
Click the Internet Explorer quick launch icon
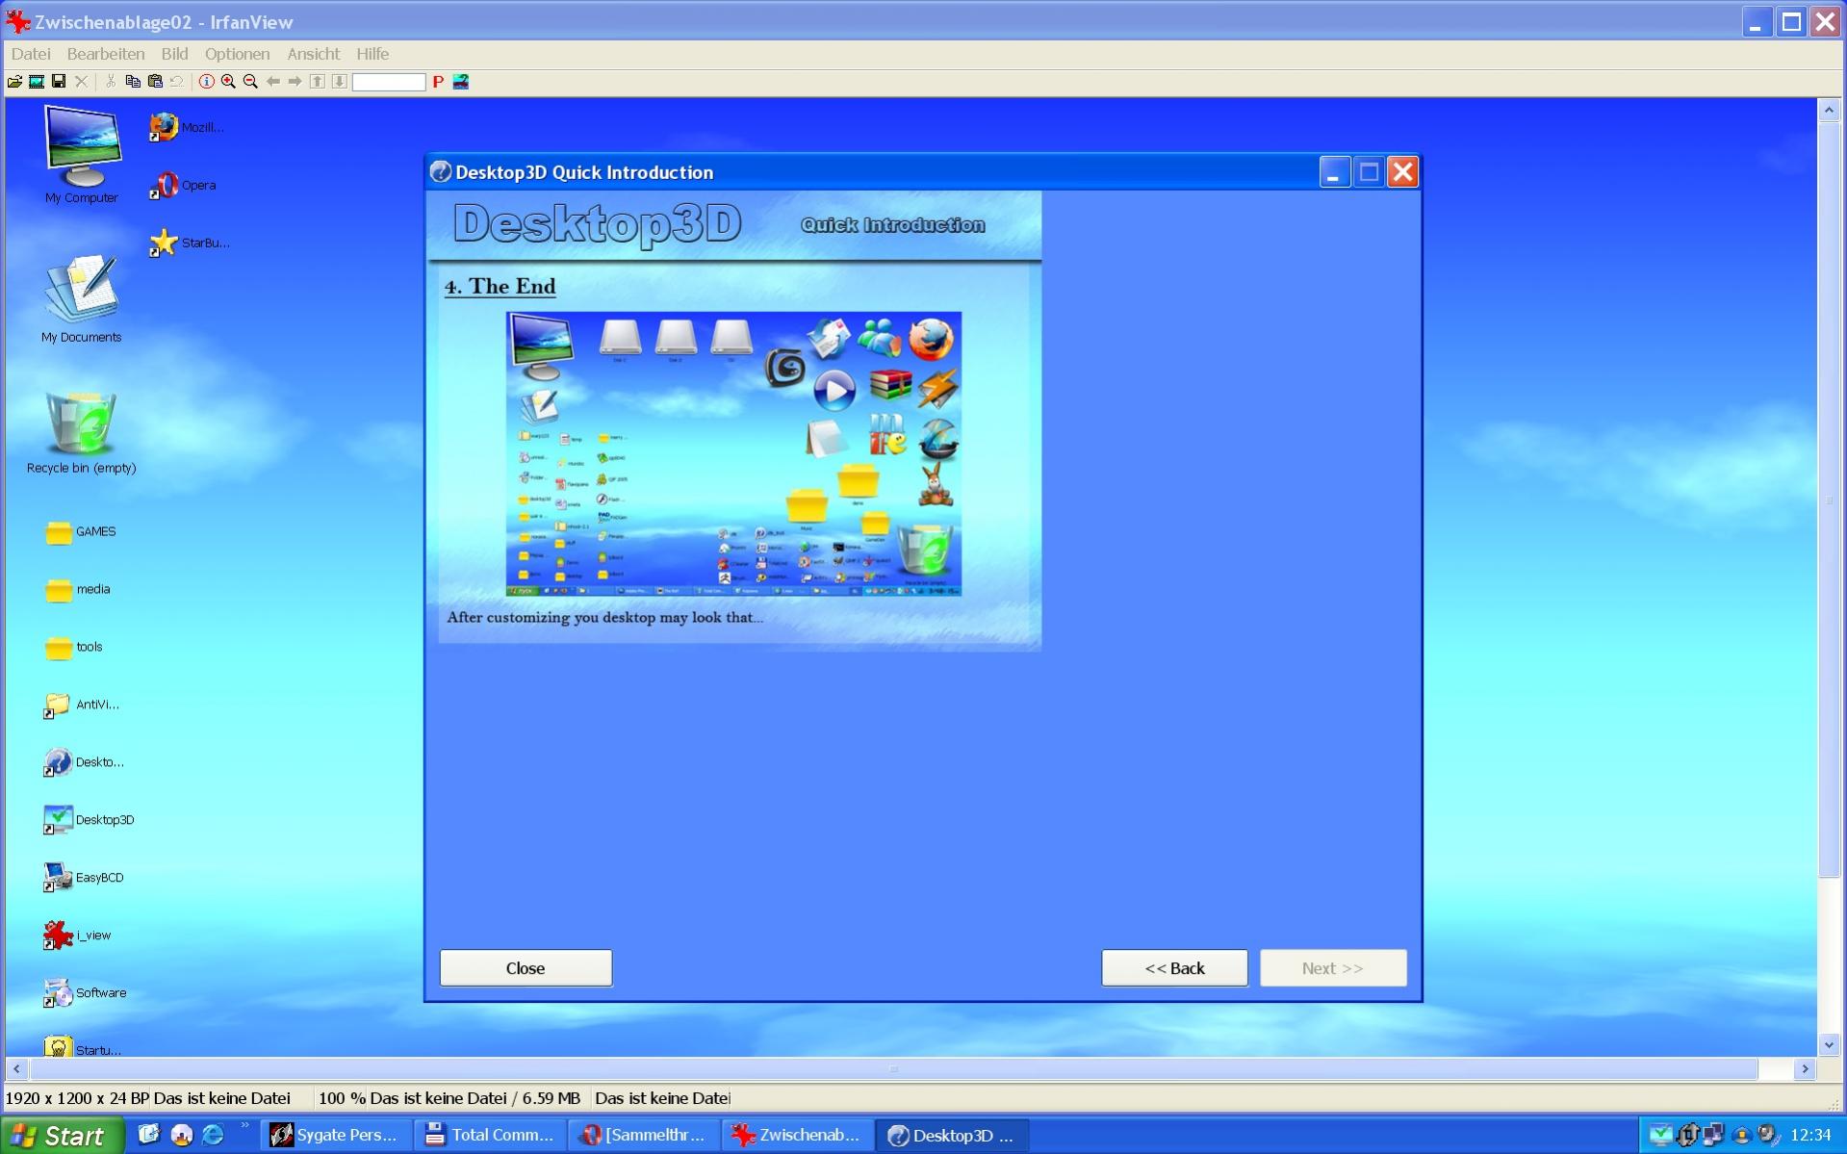pos(213,1135)
